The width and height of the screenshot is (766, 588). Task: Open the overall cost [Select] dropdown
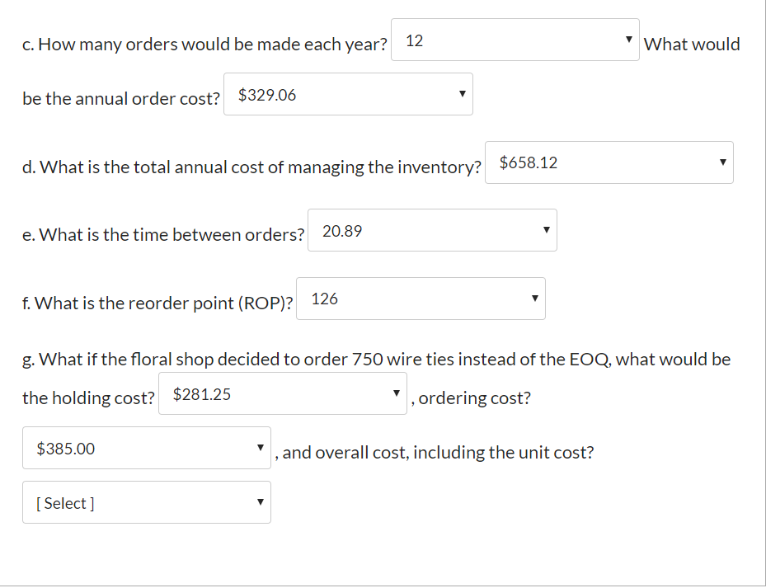tap(146, 501)
